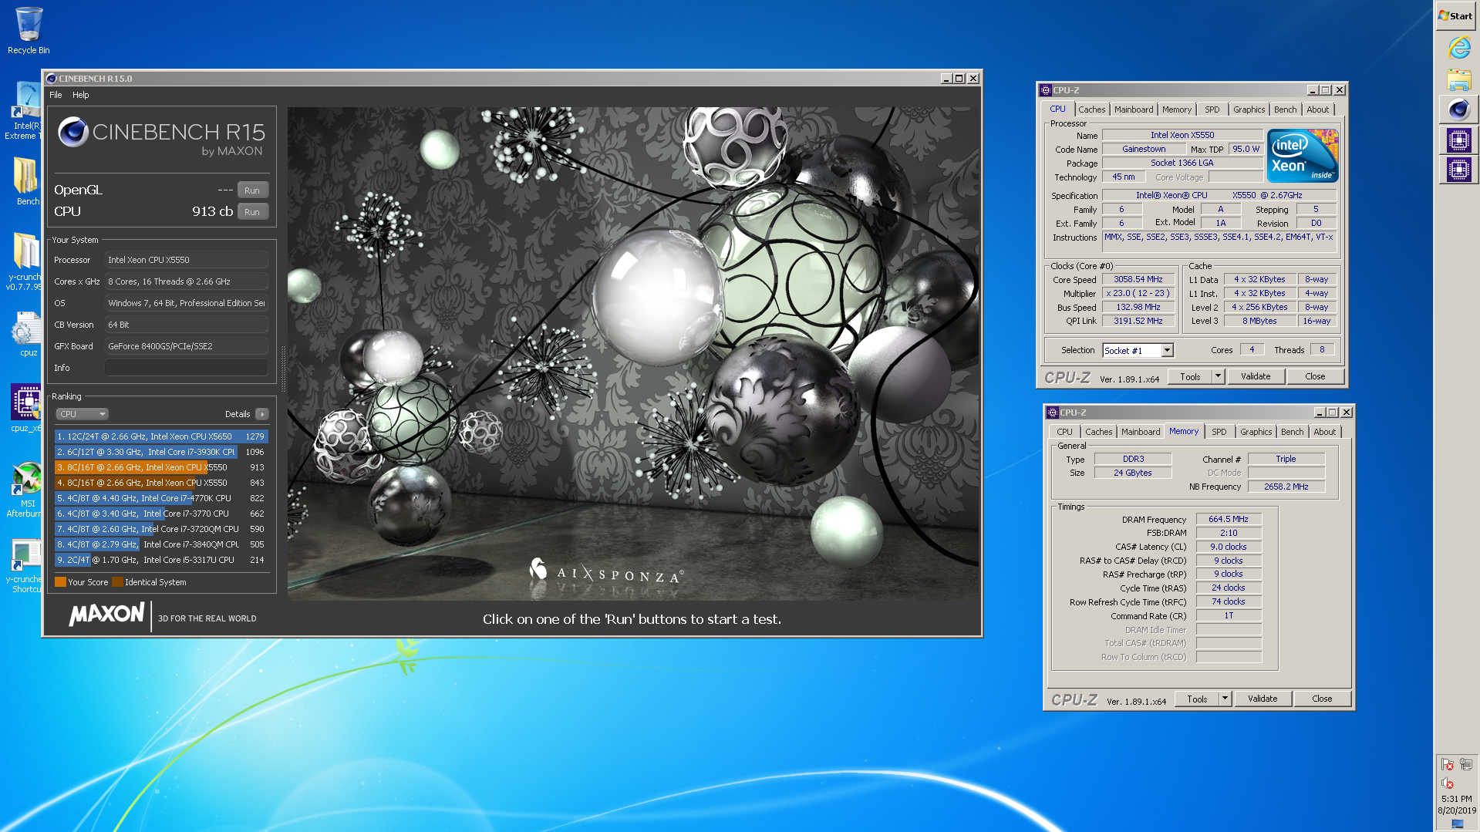Open the Action Center flag tray icon
1480x832 pixels.
(1448, 764)
